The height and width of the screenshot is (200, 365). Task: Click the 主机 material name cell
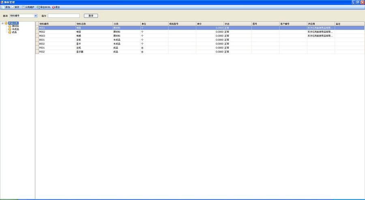pyautogui.click(x=94, y=48)
